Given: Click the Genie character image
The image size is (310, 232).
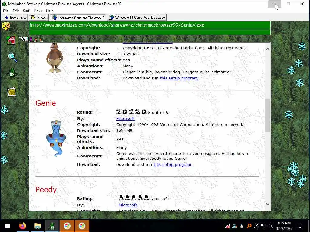Looking at the screenshot, I should pyautogui.click(x=56, y=138).
